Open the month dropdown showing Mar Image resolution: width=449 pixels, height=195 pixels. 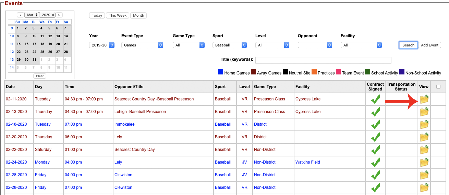tap(32, 15)
